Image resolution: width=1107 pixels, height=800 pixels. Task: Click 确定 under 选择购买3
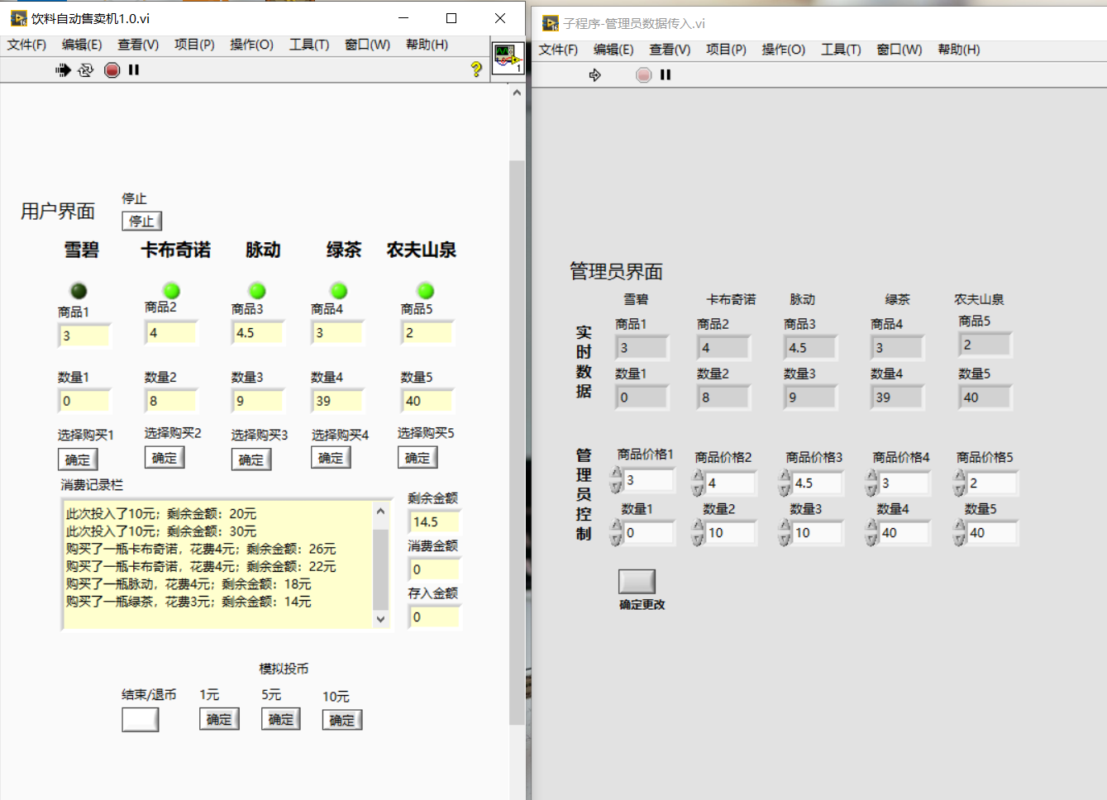(x=251, y=460)
